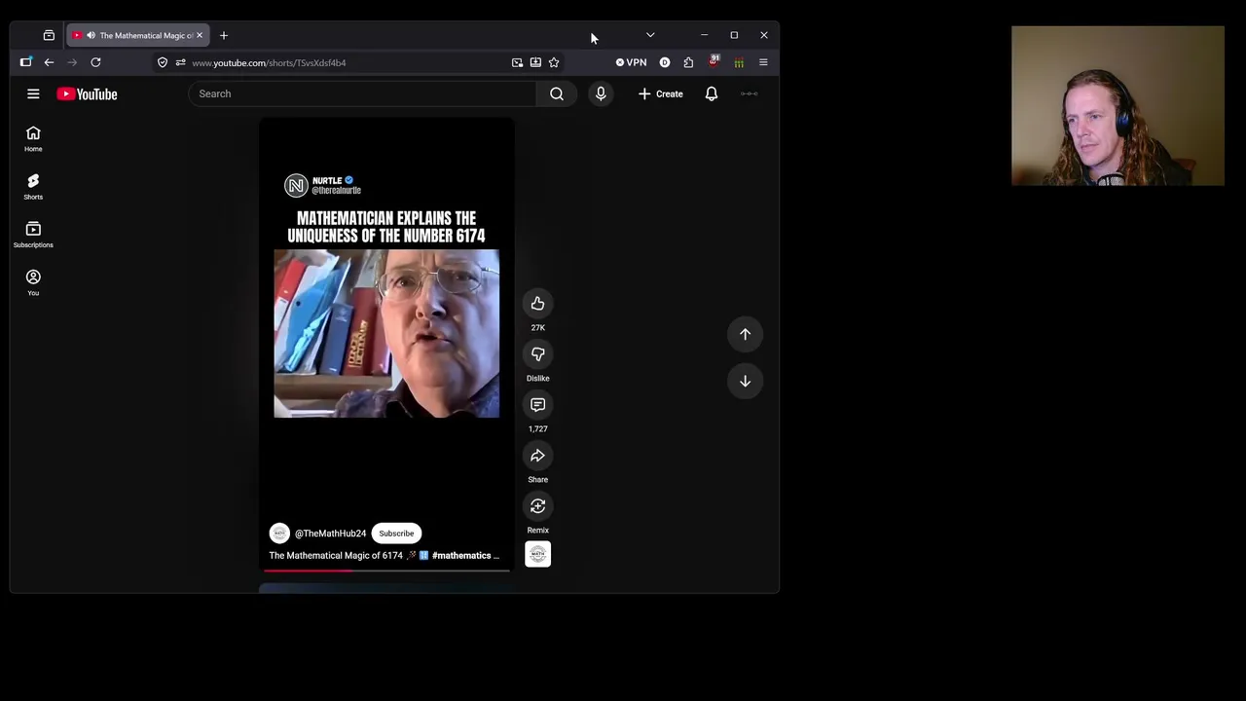
Task: Open TheMathHub24 channel avatar
Action: tap(279, 534)
